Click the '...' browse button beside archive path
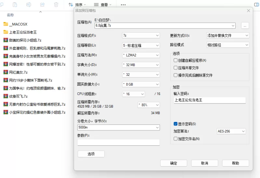This screenshot has height=178, width=260. coord(245,26)
